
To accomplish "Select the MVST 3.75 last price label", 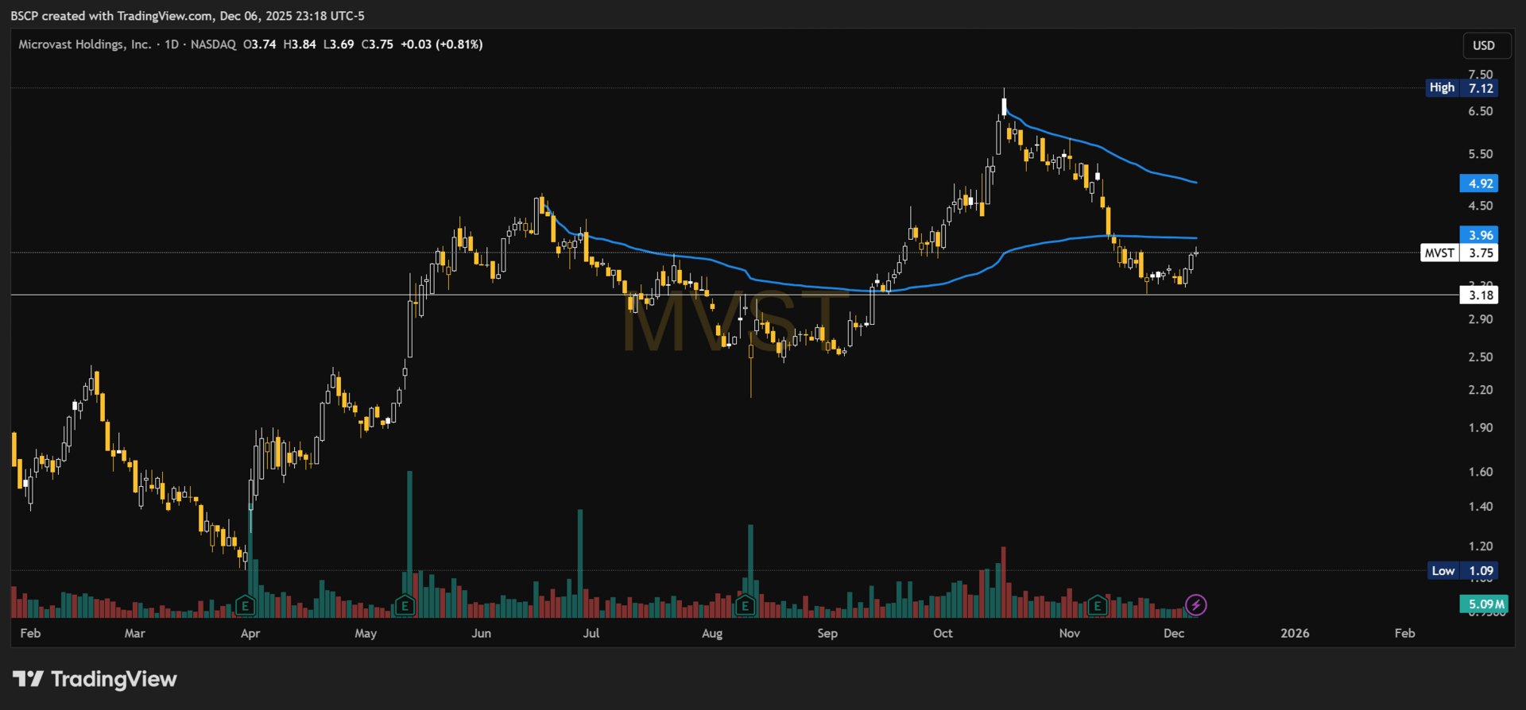I will coord(1459,253).
